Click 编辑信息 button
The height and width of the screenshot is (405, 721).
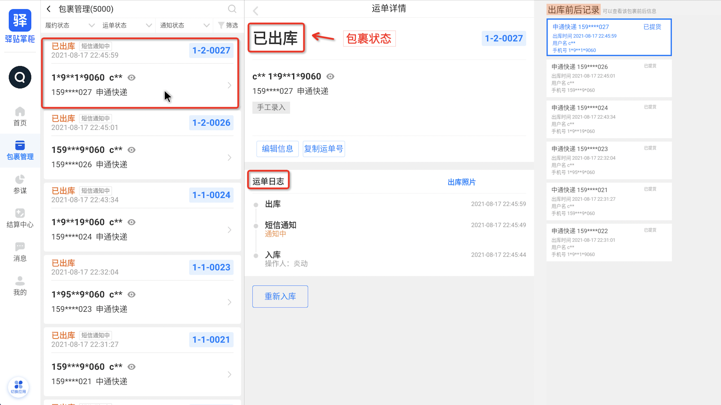277,149
